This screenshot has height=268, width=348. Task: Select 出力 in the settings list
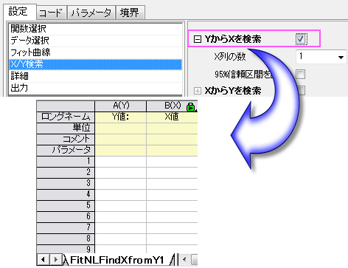pos(95,88)
